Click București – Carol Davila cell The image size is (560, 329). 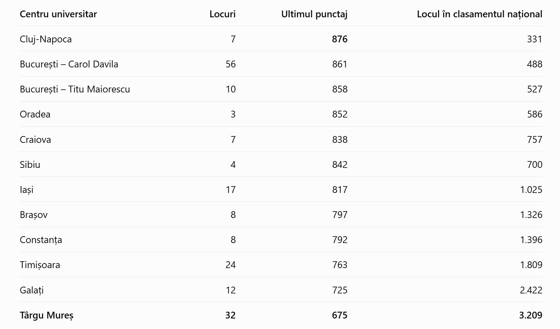point(69,64)
